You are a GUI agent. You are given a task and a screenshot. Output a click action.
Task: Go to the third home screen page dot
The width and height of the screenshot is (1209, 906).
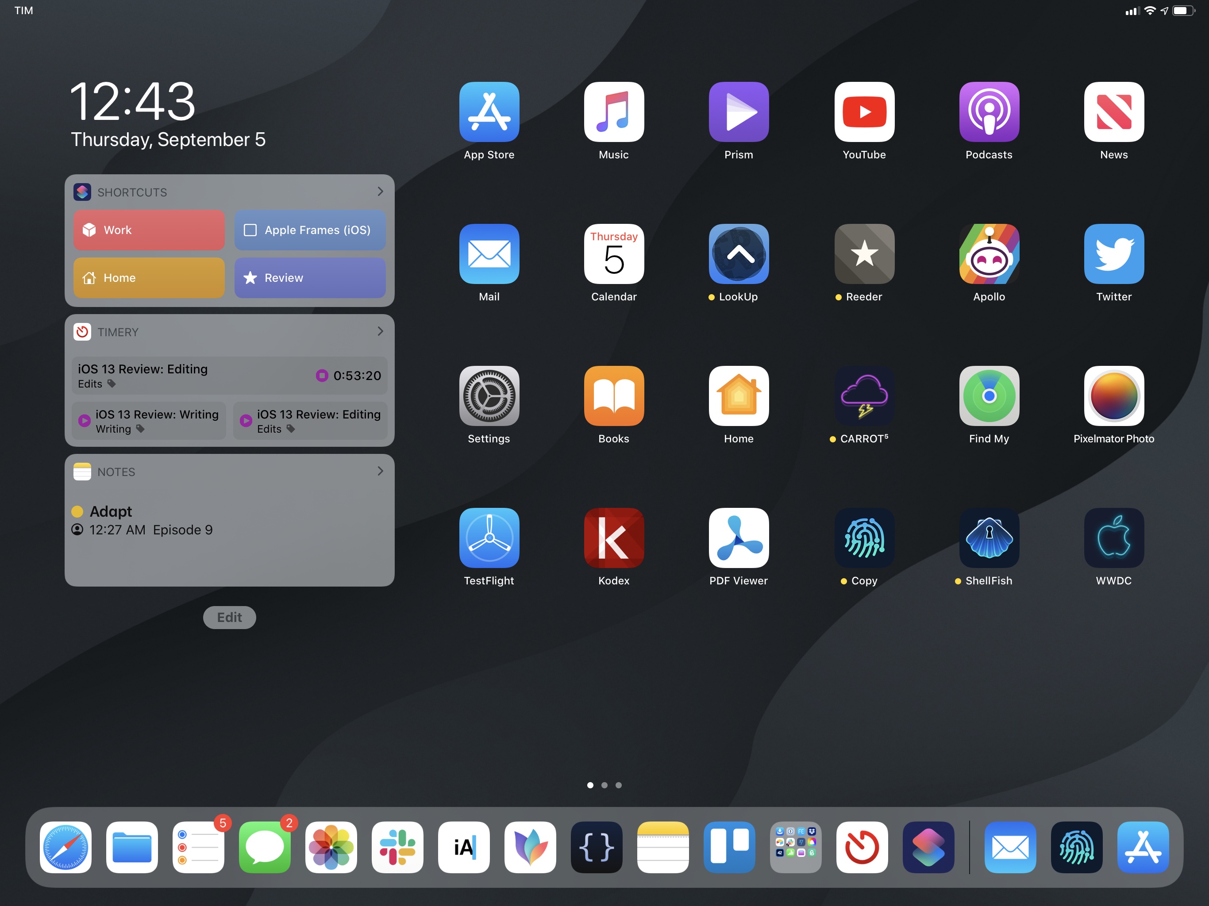(x=619, y=785)
